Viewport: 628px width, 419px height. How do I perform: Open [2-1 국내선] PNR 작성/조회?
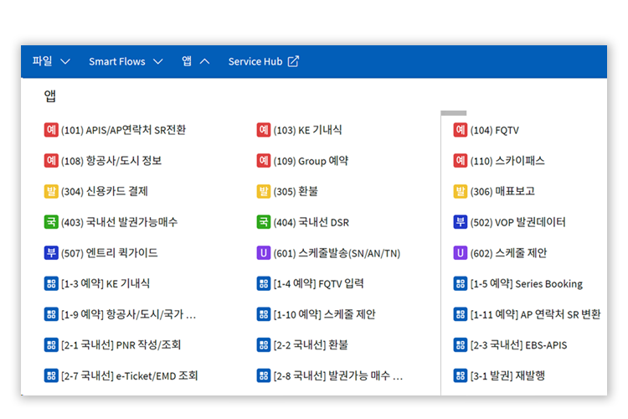(x=121, y=344)
